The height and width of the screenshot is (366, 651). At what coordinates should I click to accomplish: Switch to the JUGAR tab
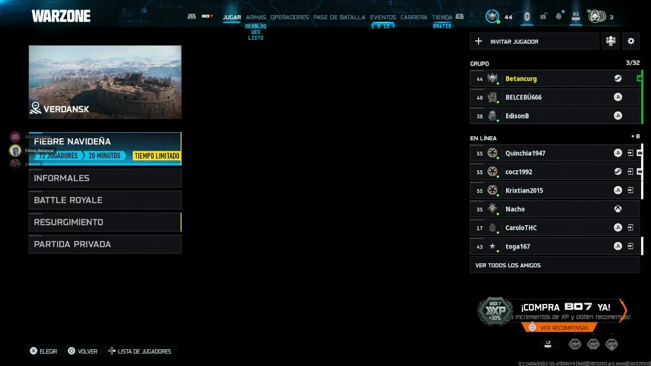[232, 17]
